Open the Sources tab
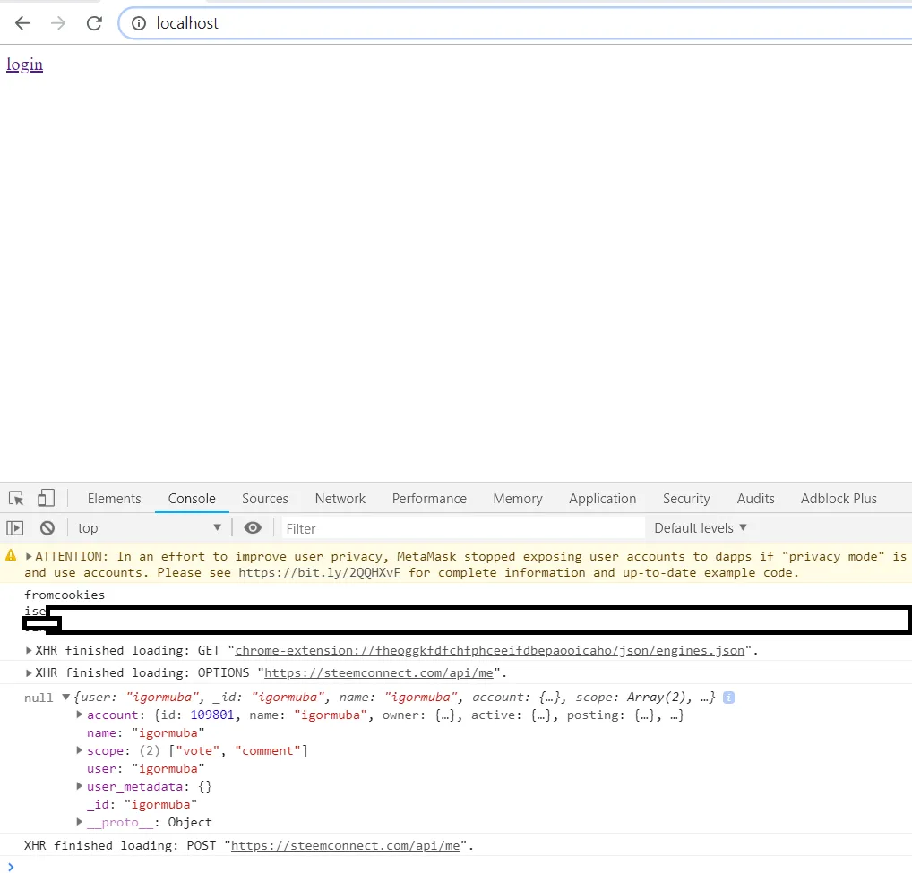 265,499
